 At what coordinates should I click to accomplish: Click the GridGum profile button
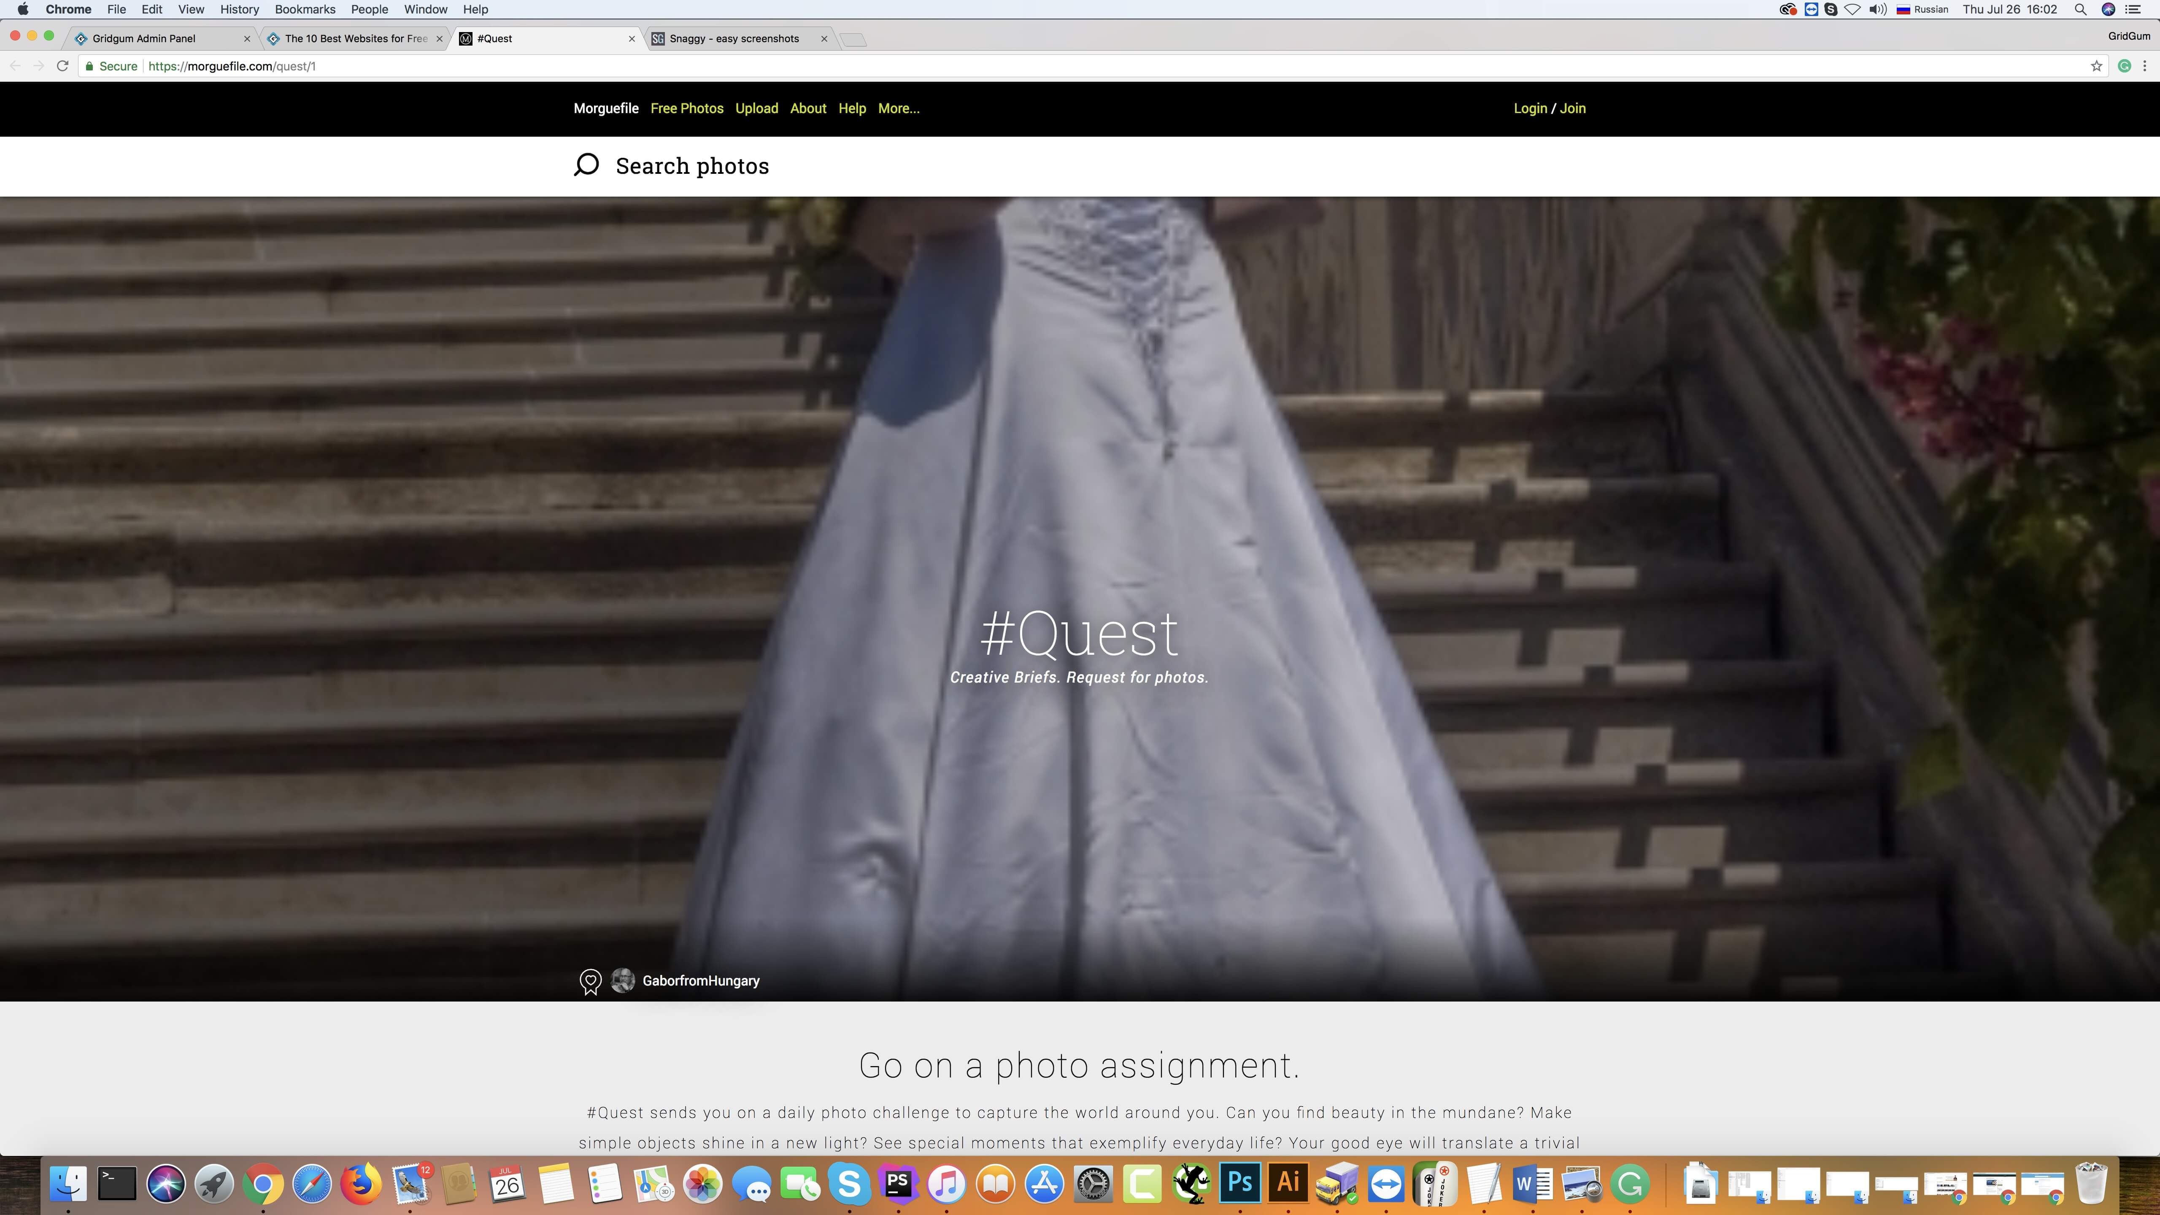[x=2128, y=36]
